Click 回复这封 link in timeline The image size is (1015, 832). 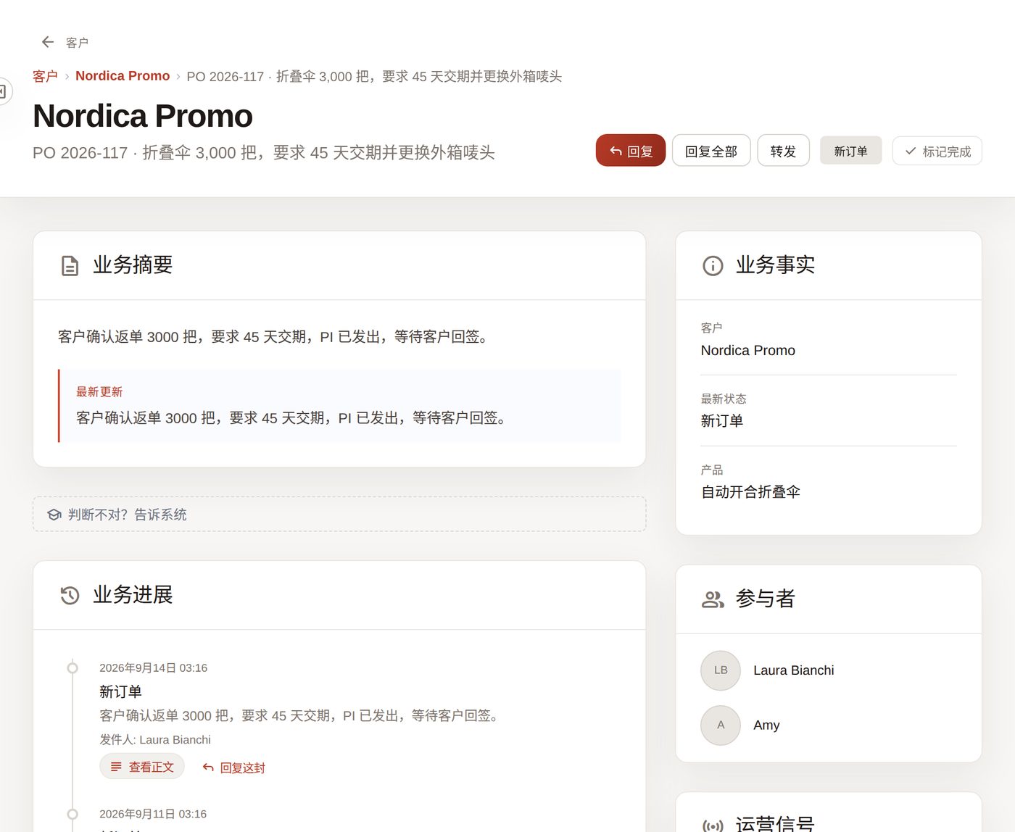[x=234, y=767]
